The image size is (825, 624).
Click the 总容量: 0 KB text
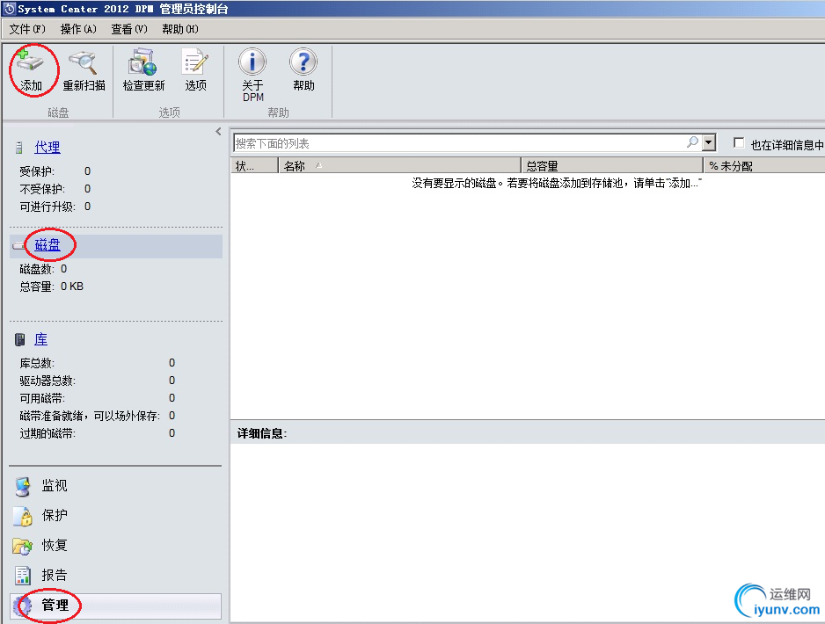click(x=52, y=287)
